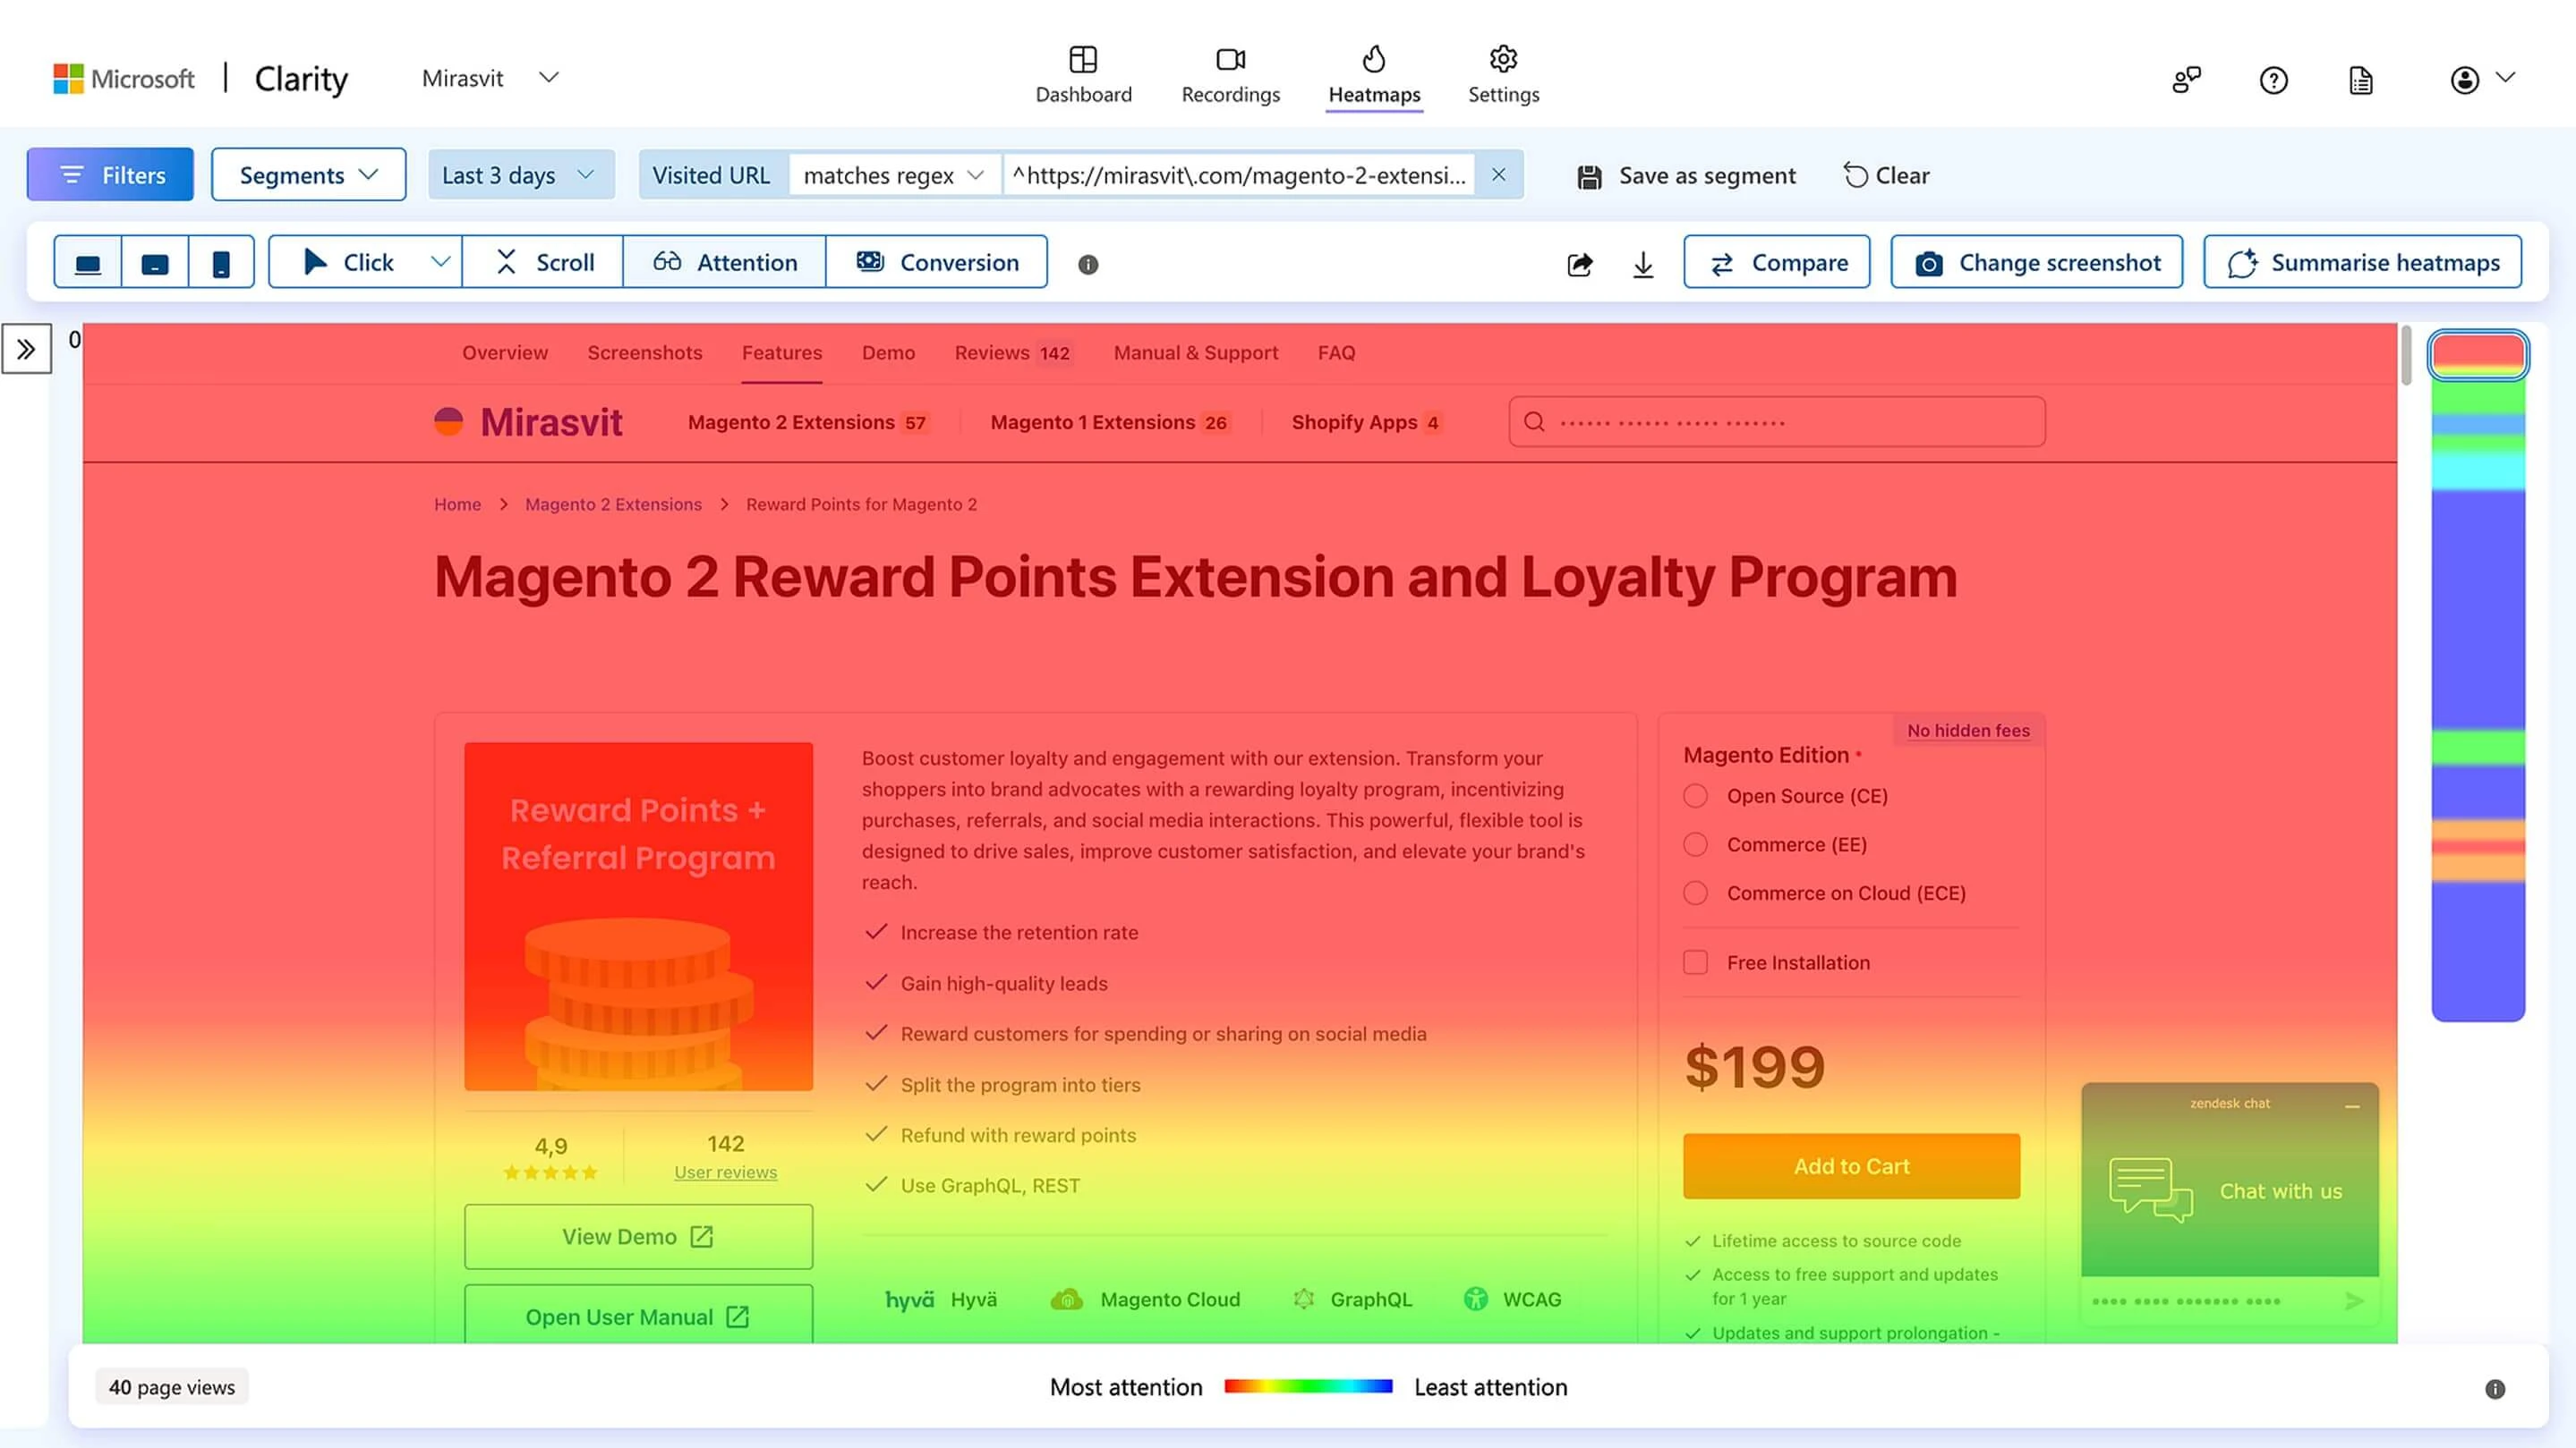Check the Free Installation checkbox
The image size is (2576, 1448).
tap(1695, 961)
